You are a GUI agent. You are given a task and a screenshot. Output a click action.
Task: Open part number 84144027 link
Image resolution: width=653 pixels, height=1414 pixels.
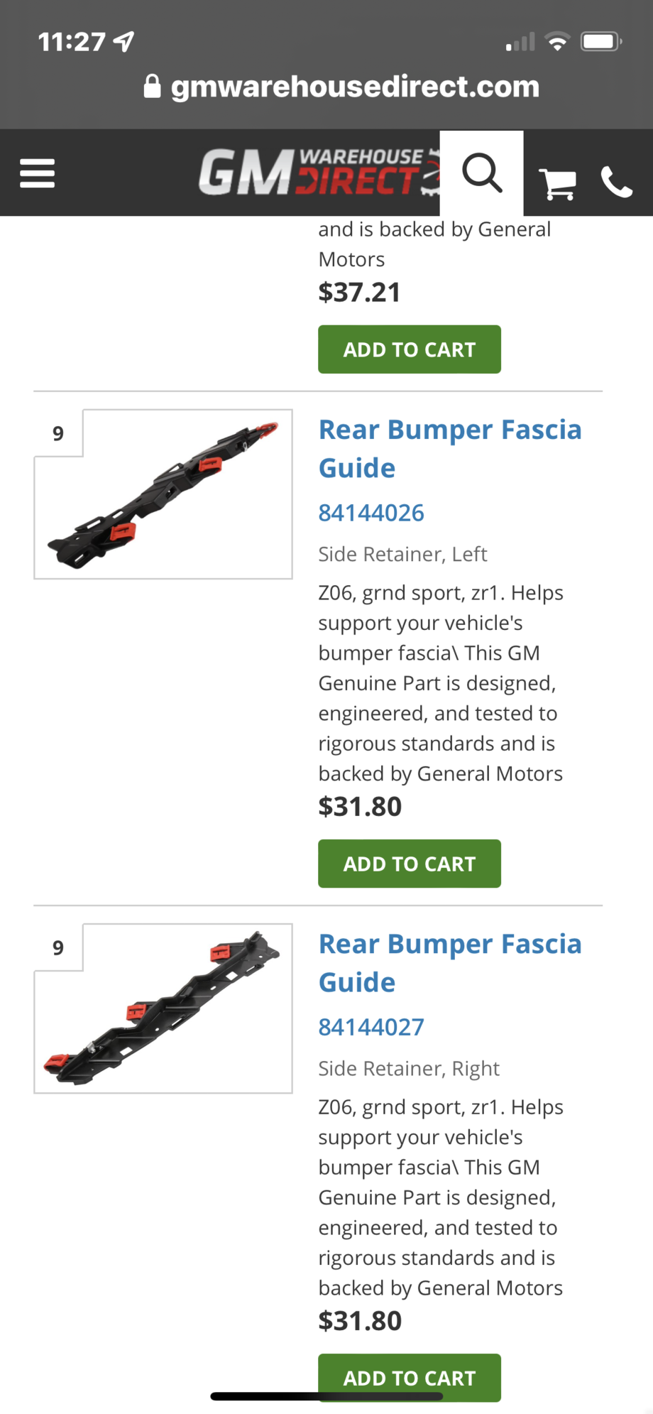(x=371, y=1027)
